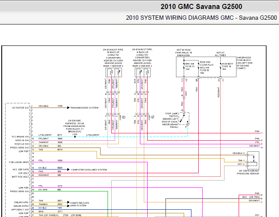Screen dimensions: 279x217
Task: Click the "DK GRN" wire label at pin 24
Action: tap(43, 190)
